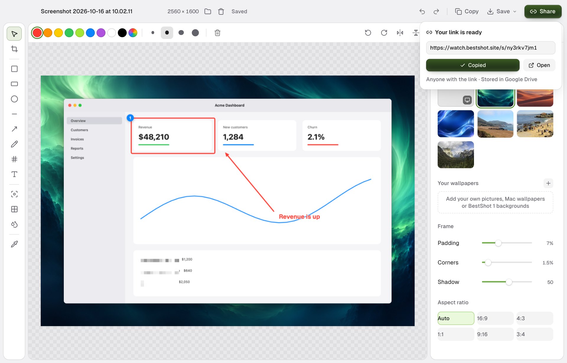Select the focus spotlight tool

pyautogui.click(x=14, y=194)
